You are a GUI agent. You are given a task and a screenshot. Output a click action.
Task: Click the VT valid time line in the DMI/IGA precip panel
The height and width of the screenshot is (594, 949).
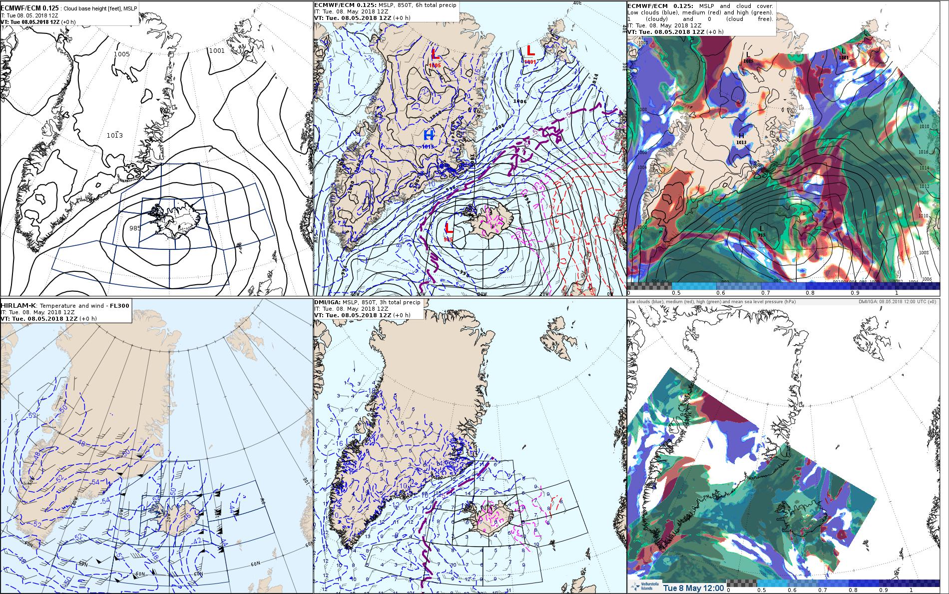point(363,315)
